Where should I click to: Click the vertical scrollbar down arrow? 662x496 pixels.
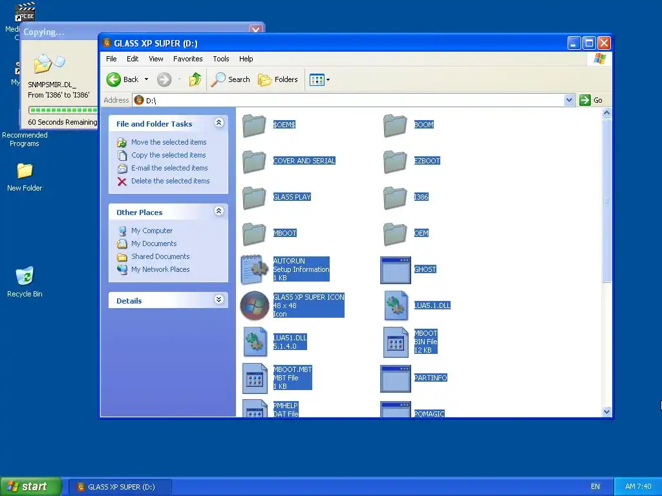tap(606, 412)
